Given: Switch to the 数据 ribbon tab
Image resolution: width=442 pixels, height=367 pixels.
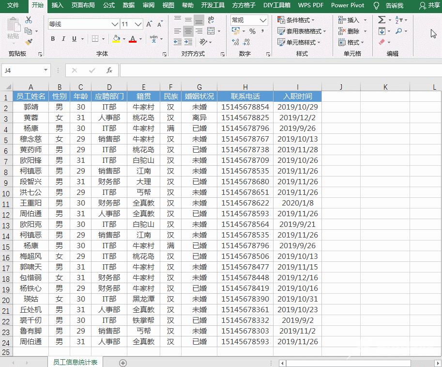Looking at the screenshot, I should [x=128, y=6].
